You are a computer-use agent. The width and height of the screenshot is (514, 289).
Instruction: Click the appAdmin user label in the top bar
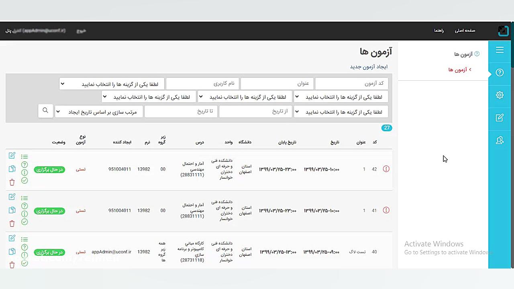35,31
